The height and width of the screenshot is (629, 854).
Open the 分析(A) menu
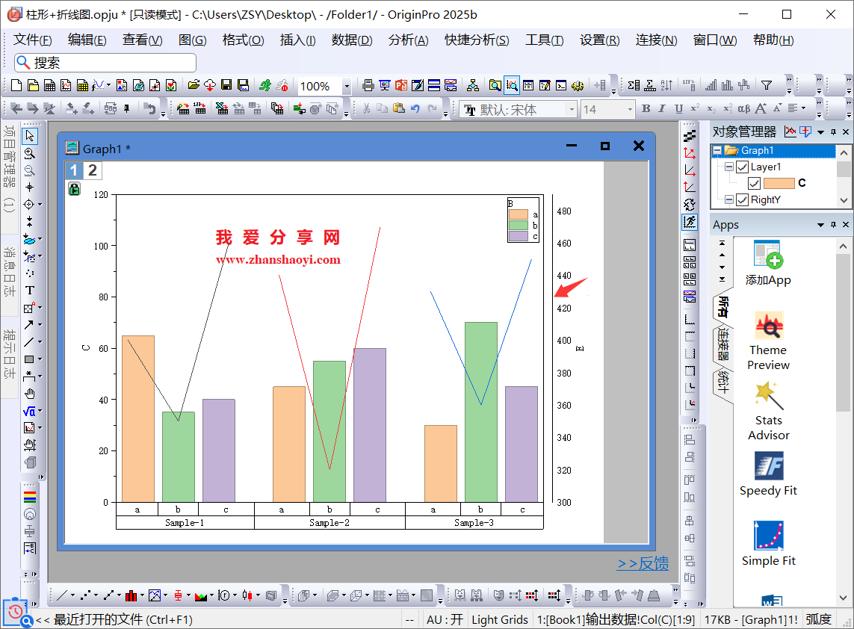coord(408,40)
